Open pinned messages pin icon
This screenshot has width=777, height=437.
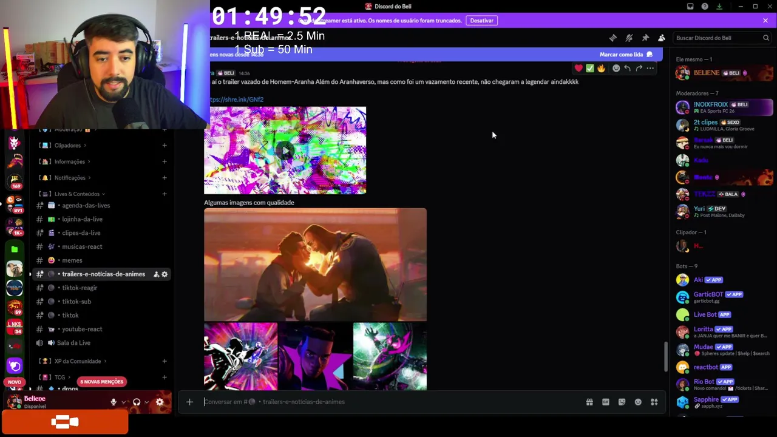pos(645,38)
